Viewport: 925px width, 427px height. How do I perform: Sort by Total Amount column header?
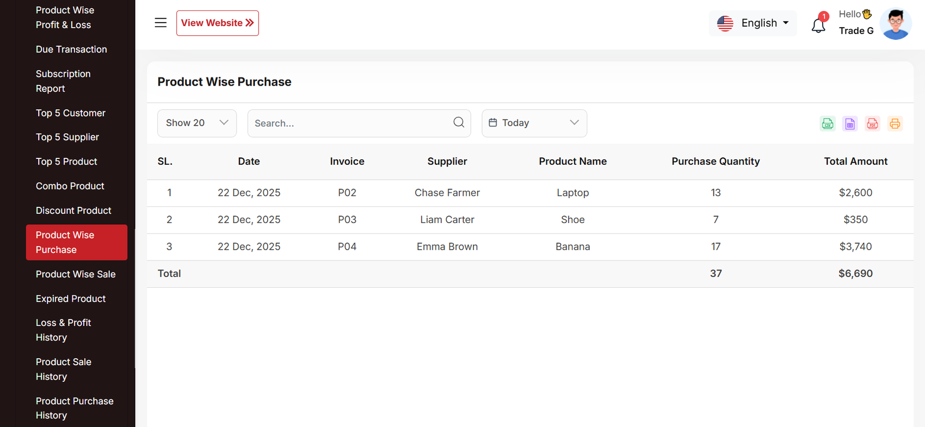(x=855, y=162)
